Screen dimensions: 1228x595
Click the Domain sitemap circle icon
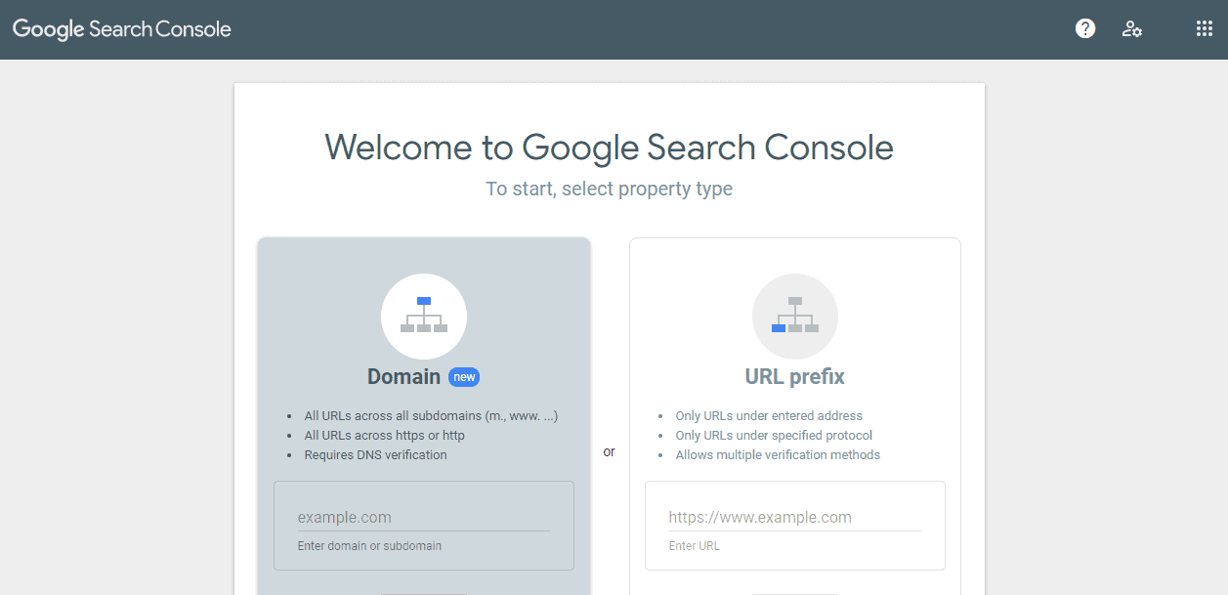tap(424, 317)
